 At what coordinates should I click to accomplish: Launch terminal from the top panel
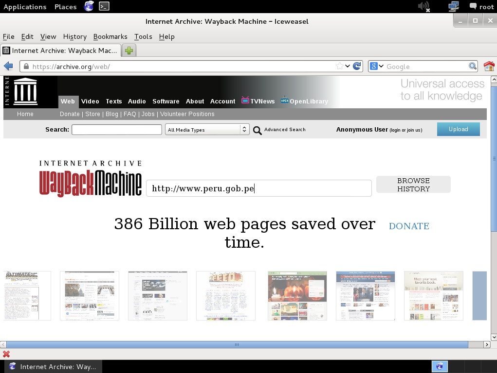point(104,6)
